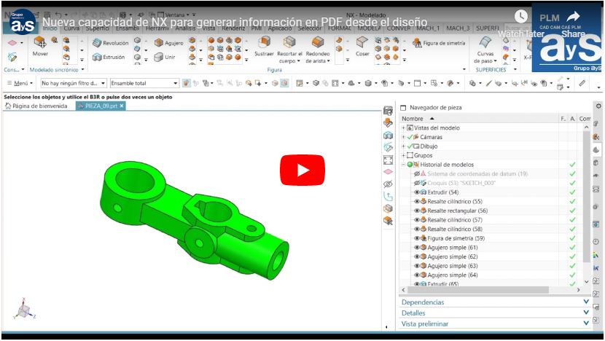Screen dimensions: 605x341
Task: Open the Ensamble total dropdown
Action: (177, 84)
